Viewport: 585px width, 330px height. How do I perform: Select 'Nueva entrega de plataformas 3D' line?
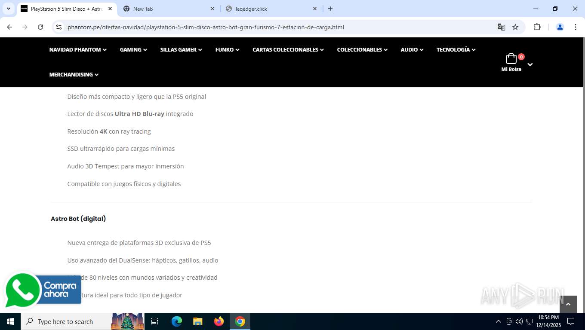coord(139,243)
